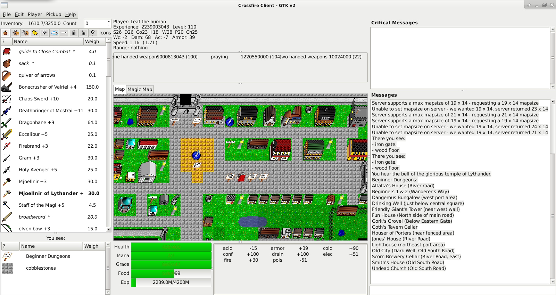556x295 pixels.
Task: Click 'Gork's Grovel (Below Eastern Gate)' message line
Action: click(412, 221)
